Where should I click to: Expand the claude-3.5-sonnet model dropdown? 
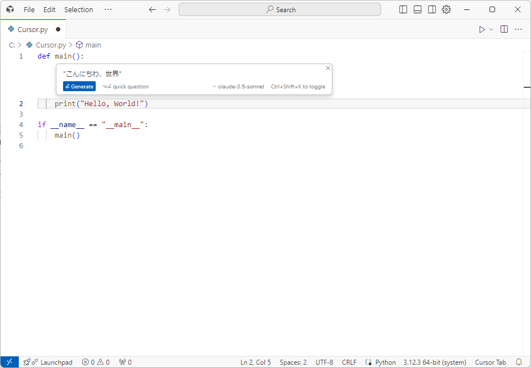pos(238,87)
